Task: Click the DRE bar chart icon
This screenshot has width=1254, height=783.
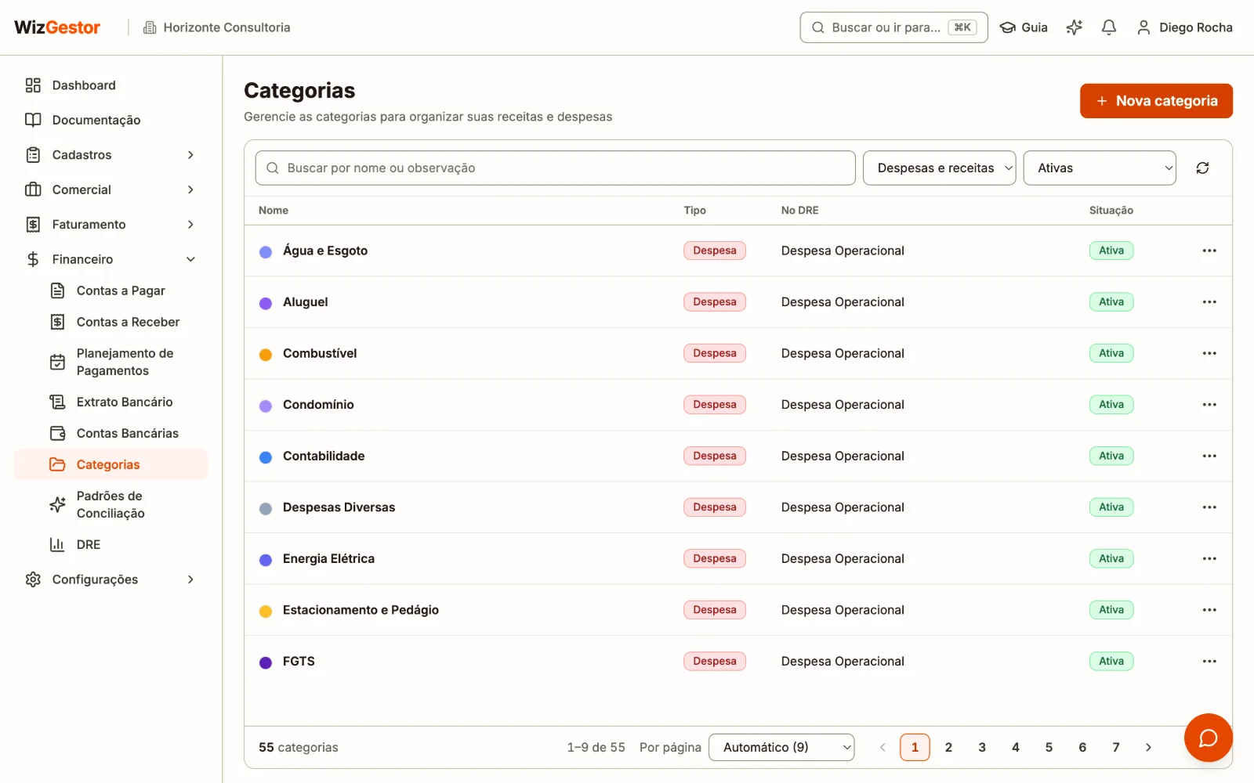Action: click(x=57, y=544)
